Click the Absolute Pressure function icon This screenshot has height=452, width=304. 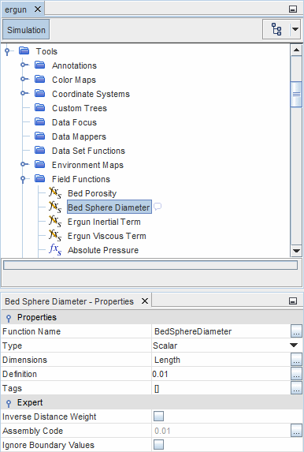pos(54,249)
